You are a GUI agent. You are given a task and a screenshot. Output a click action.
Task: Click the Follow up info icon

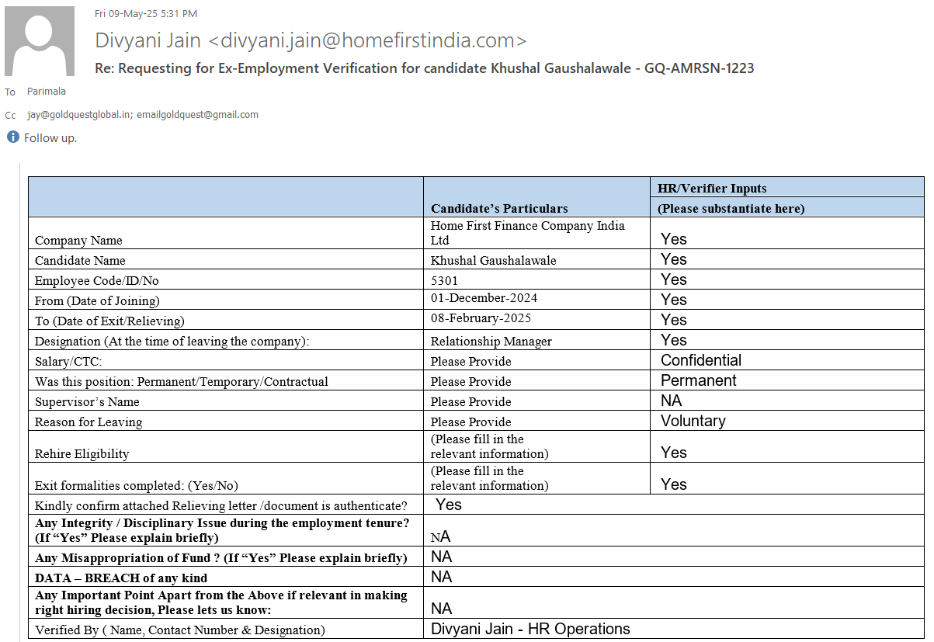click(x=13, y=137)
